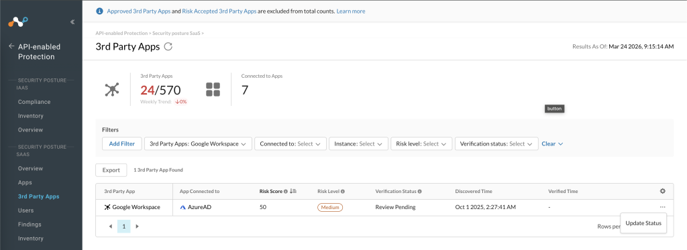Click Learn more link
The image size is (687, 250).
(x=351, y=11)
